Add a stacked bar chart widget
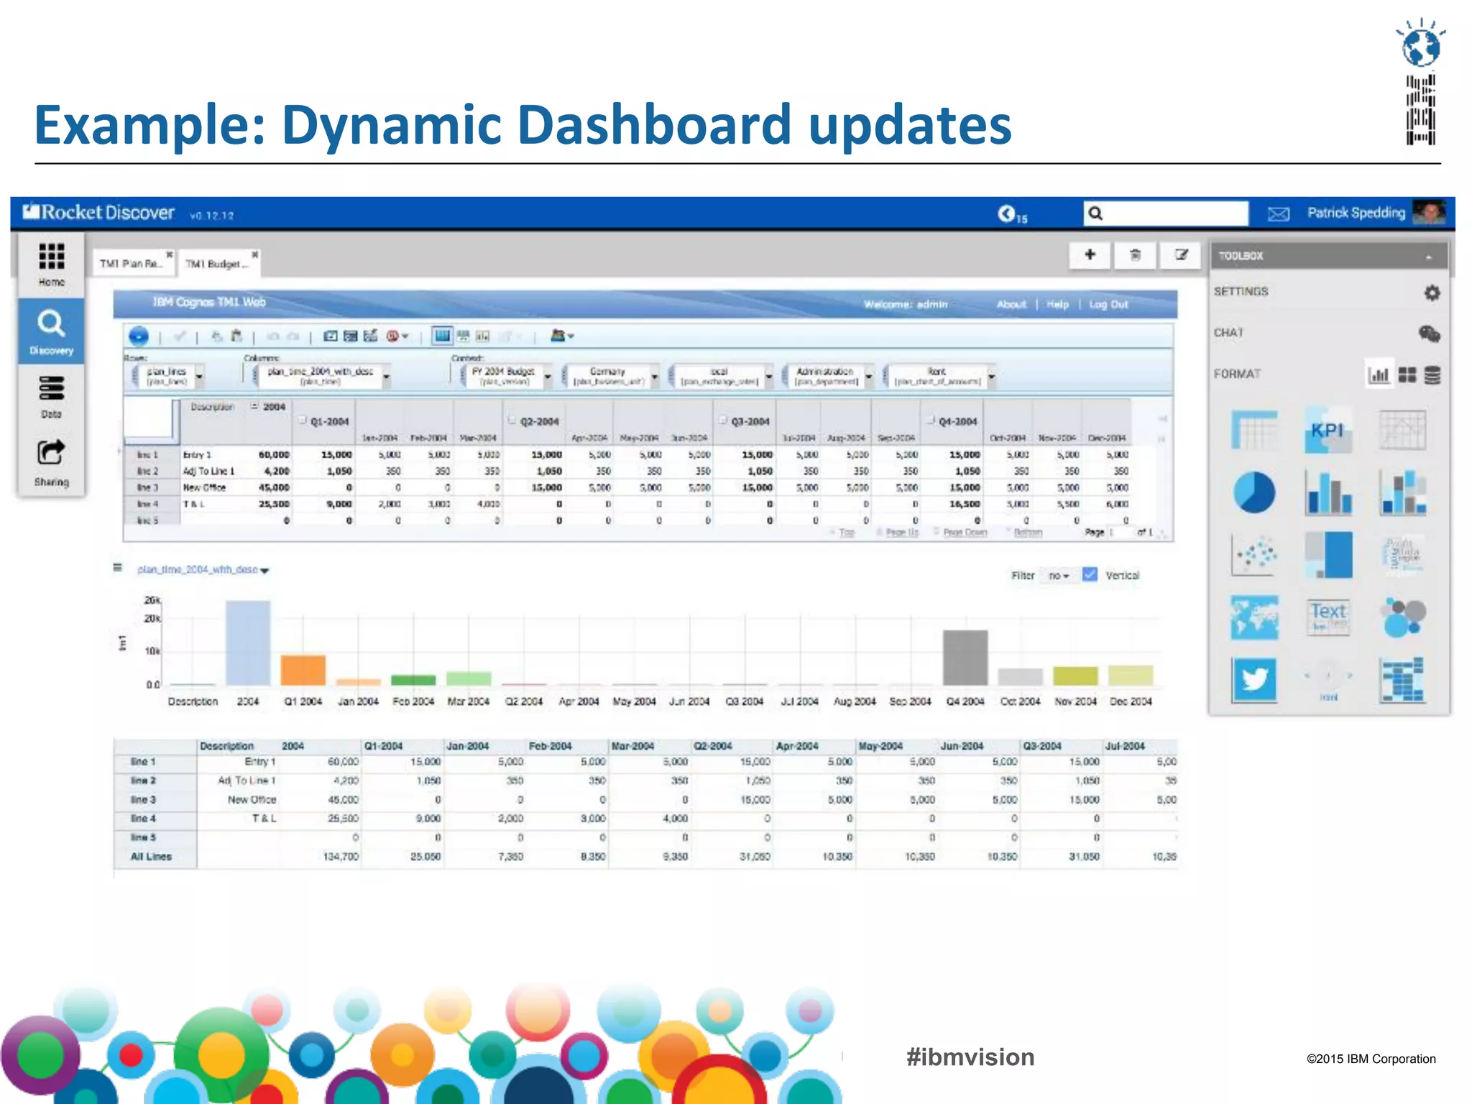The image size is (1472, 1104). pos(1402,494)
